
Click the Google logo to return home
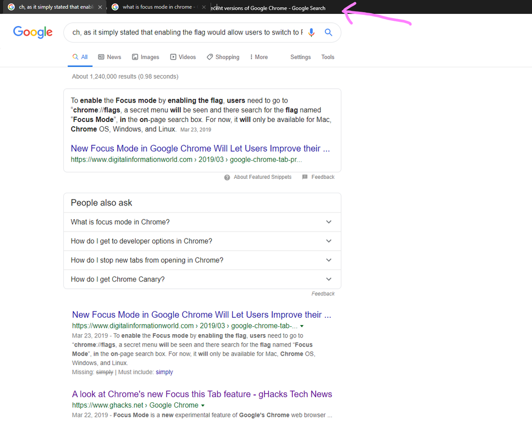(32, 32)
